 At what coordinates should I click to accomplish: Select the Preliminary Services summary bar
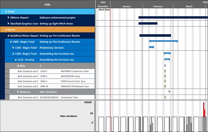click(151, 47)
